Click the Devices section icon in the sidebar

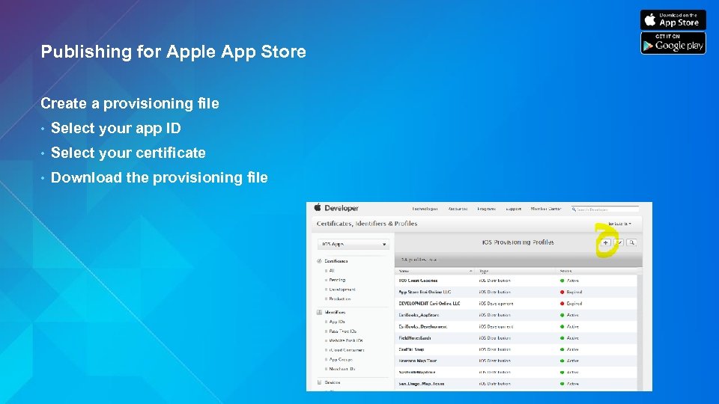tap(319, 382)
